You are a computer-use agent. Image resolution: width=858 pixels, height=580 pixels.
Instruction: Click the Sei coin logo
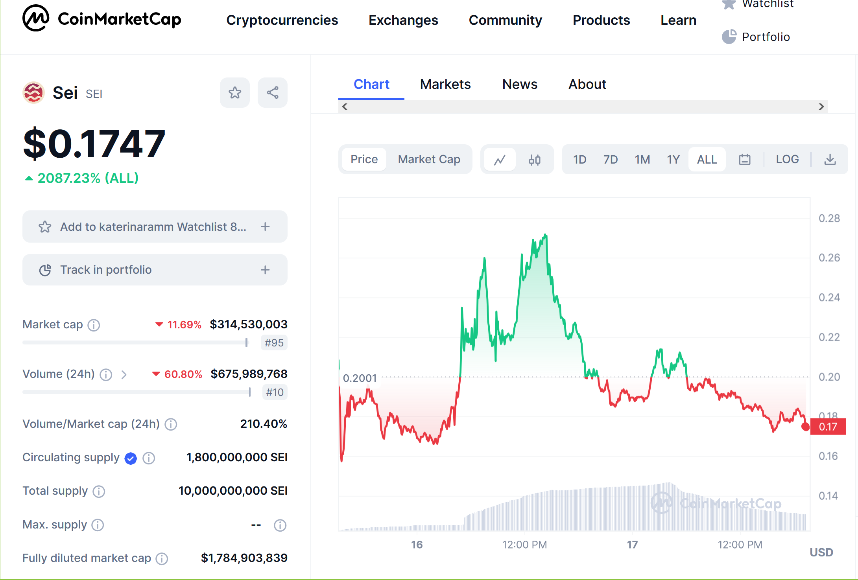tap(33, 93)
